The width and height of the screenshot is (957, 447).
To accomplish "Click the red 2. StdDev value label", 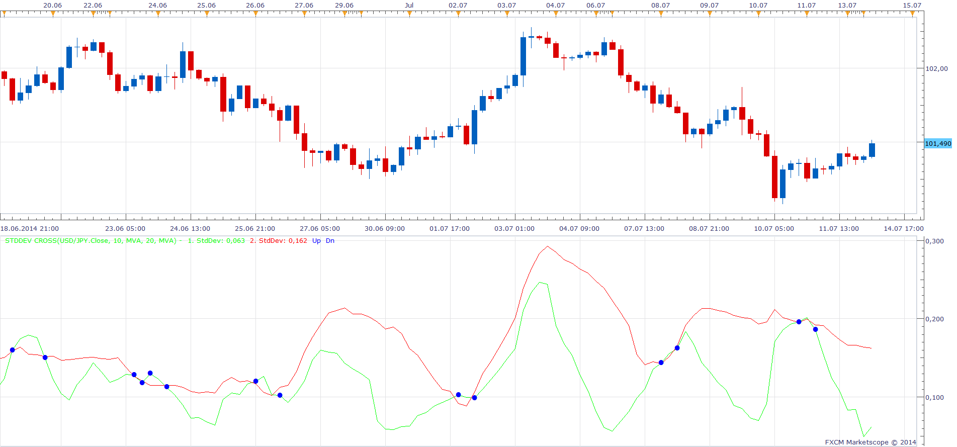I will 279,241.
